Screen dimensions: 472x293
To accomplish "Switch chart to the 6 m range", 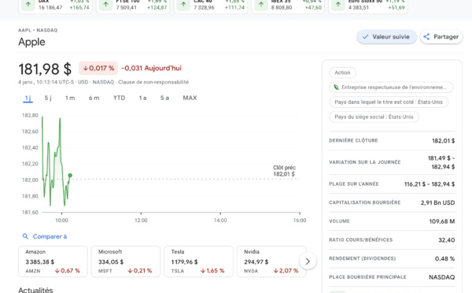I will click(x=94, y=98).
